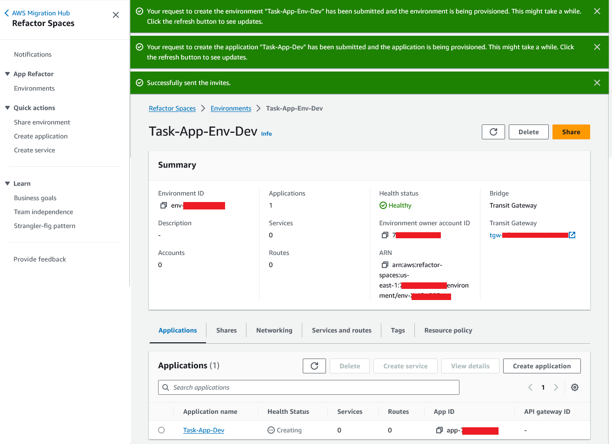Open Applications table preferences gear
The width and height of the screenshot is (612, 444).
click(575, 387)
